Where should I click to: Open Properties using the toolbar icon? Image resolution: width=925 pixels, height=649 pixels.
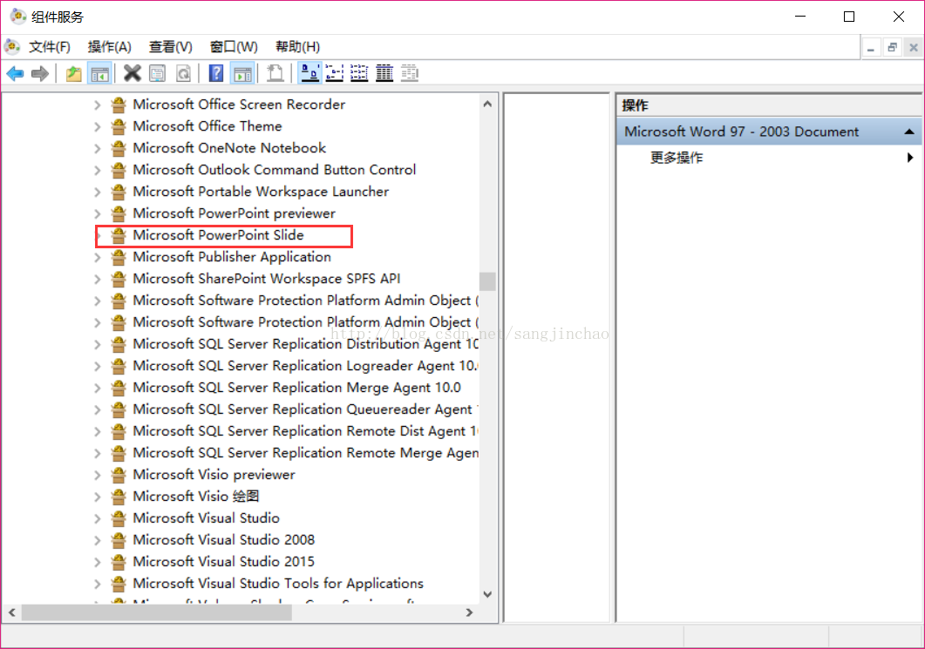coord(157,74)
